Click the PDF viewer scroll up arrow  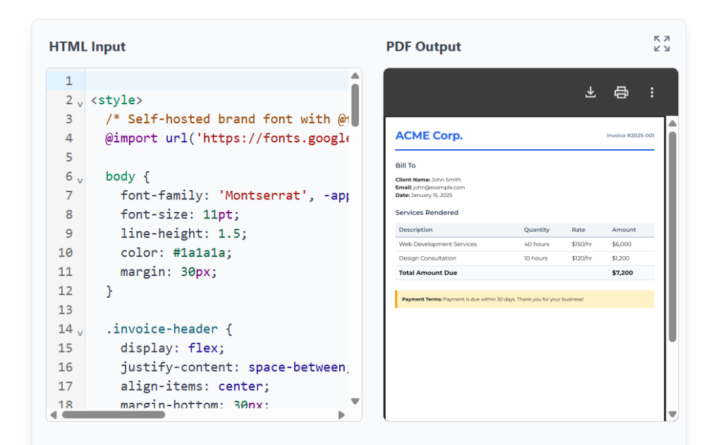672,124
